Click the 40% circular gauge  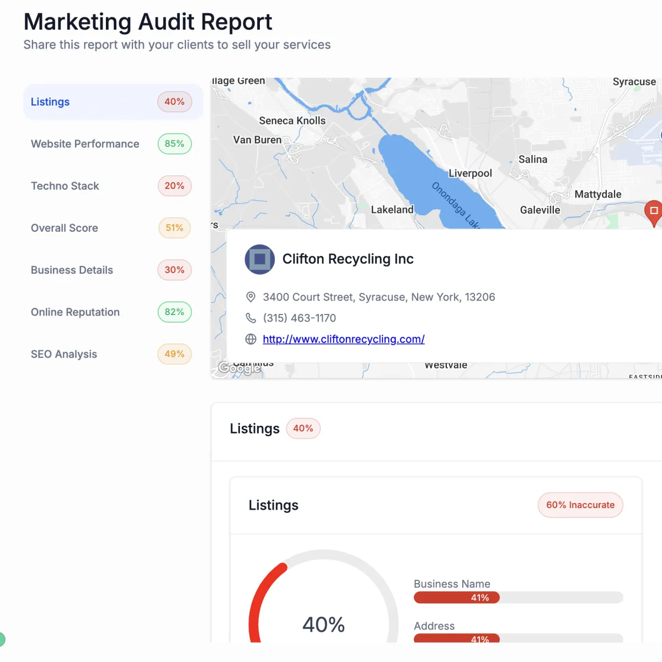[x=323, y=596]
